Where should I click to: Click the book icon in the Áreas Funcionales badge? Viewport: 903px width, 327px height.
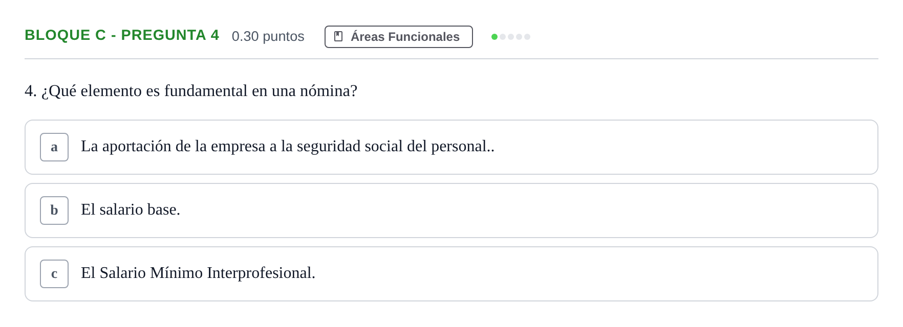click(338, 36)
